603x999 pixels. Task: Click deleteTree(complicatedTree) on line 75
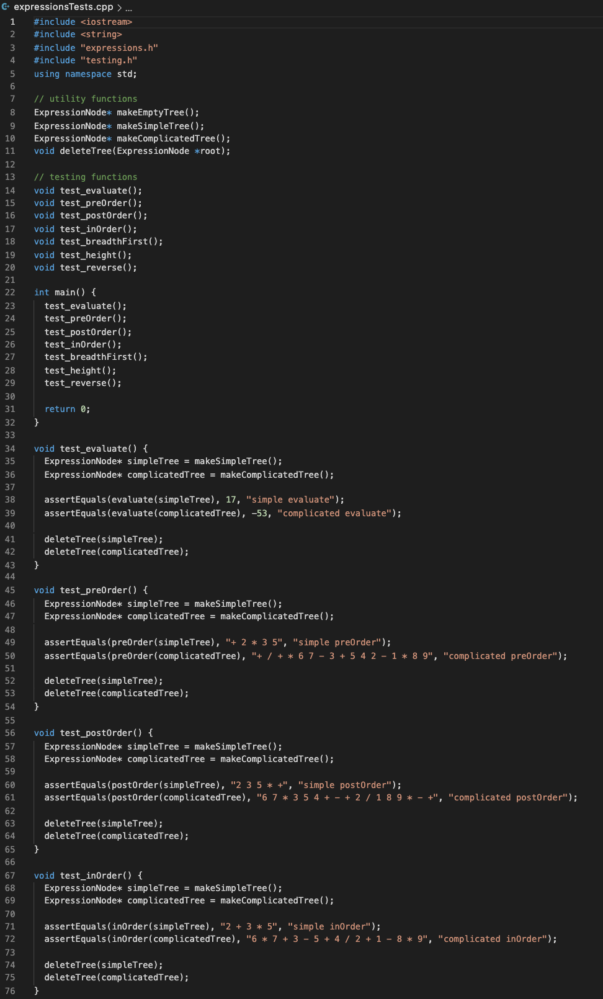[x=117, y=977]
